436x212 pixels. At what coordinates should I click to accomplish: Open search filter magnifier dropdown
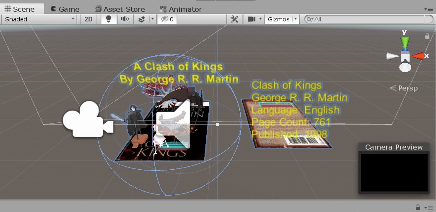click(x=310, y=19)
